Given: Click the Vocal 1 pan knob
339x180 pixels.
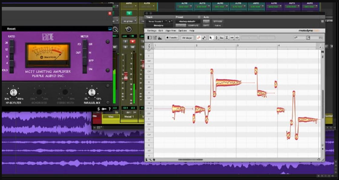Looking at the screenshot, I should click(129, 29).
